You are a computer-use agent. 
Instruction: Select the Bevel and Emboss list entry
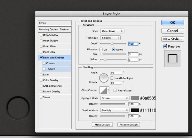tap(55, 57)
